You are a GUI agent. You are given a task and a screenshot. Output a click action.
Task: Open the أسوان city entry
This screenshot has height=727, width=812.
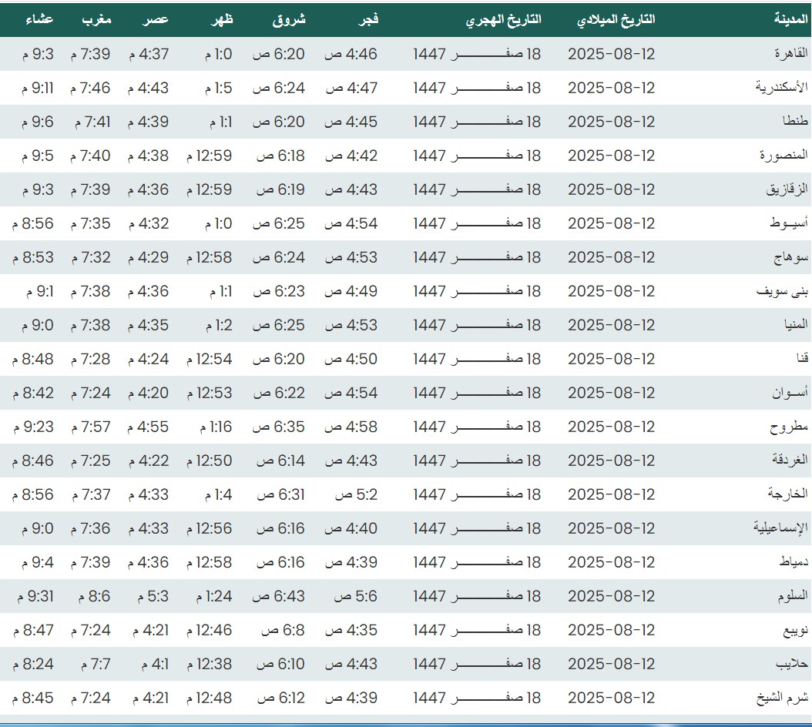(x=790, y=393)
